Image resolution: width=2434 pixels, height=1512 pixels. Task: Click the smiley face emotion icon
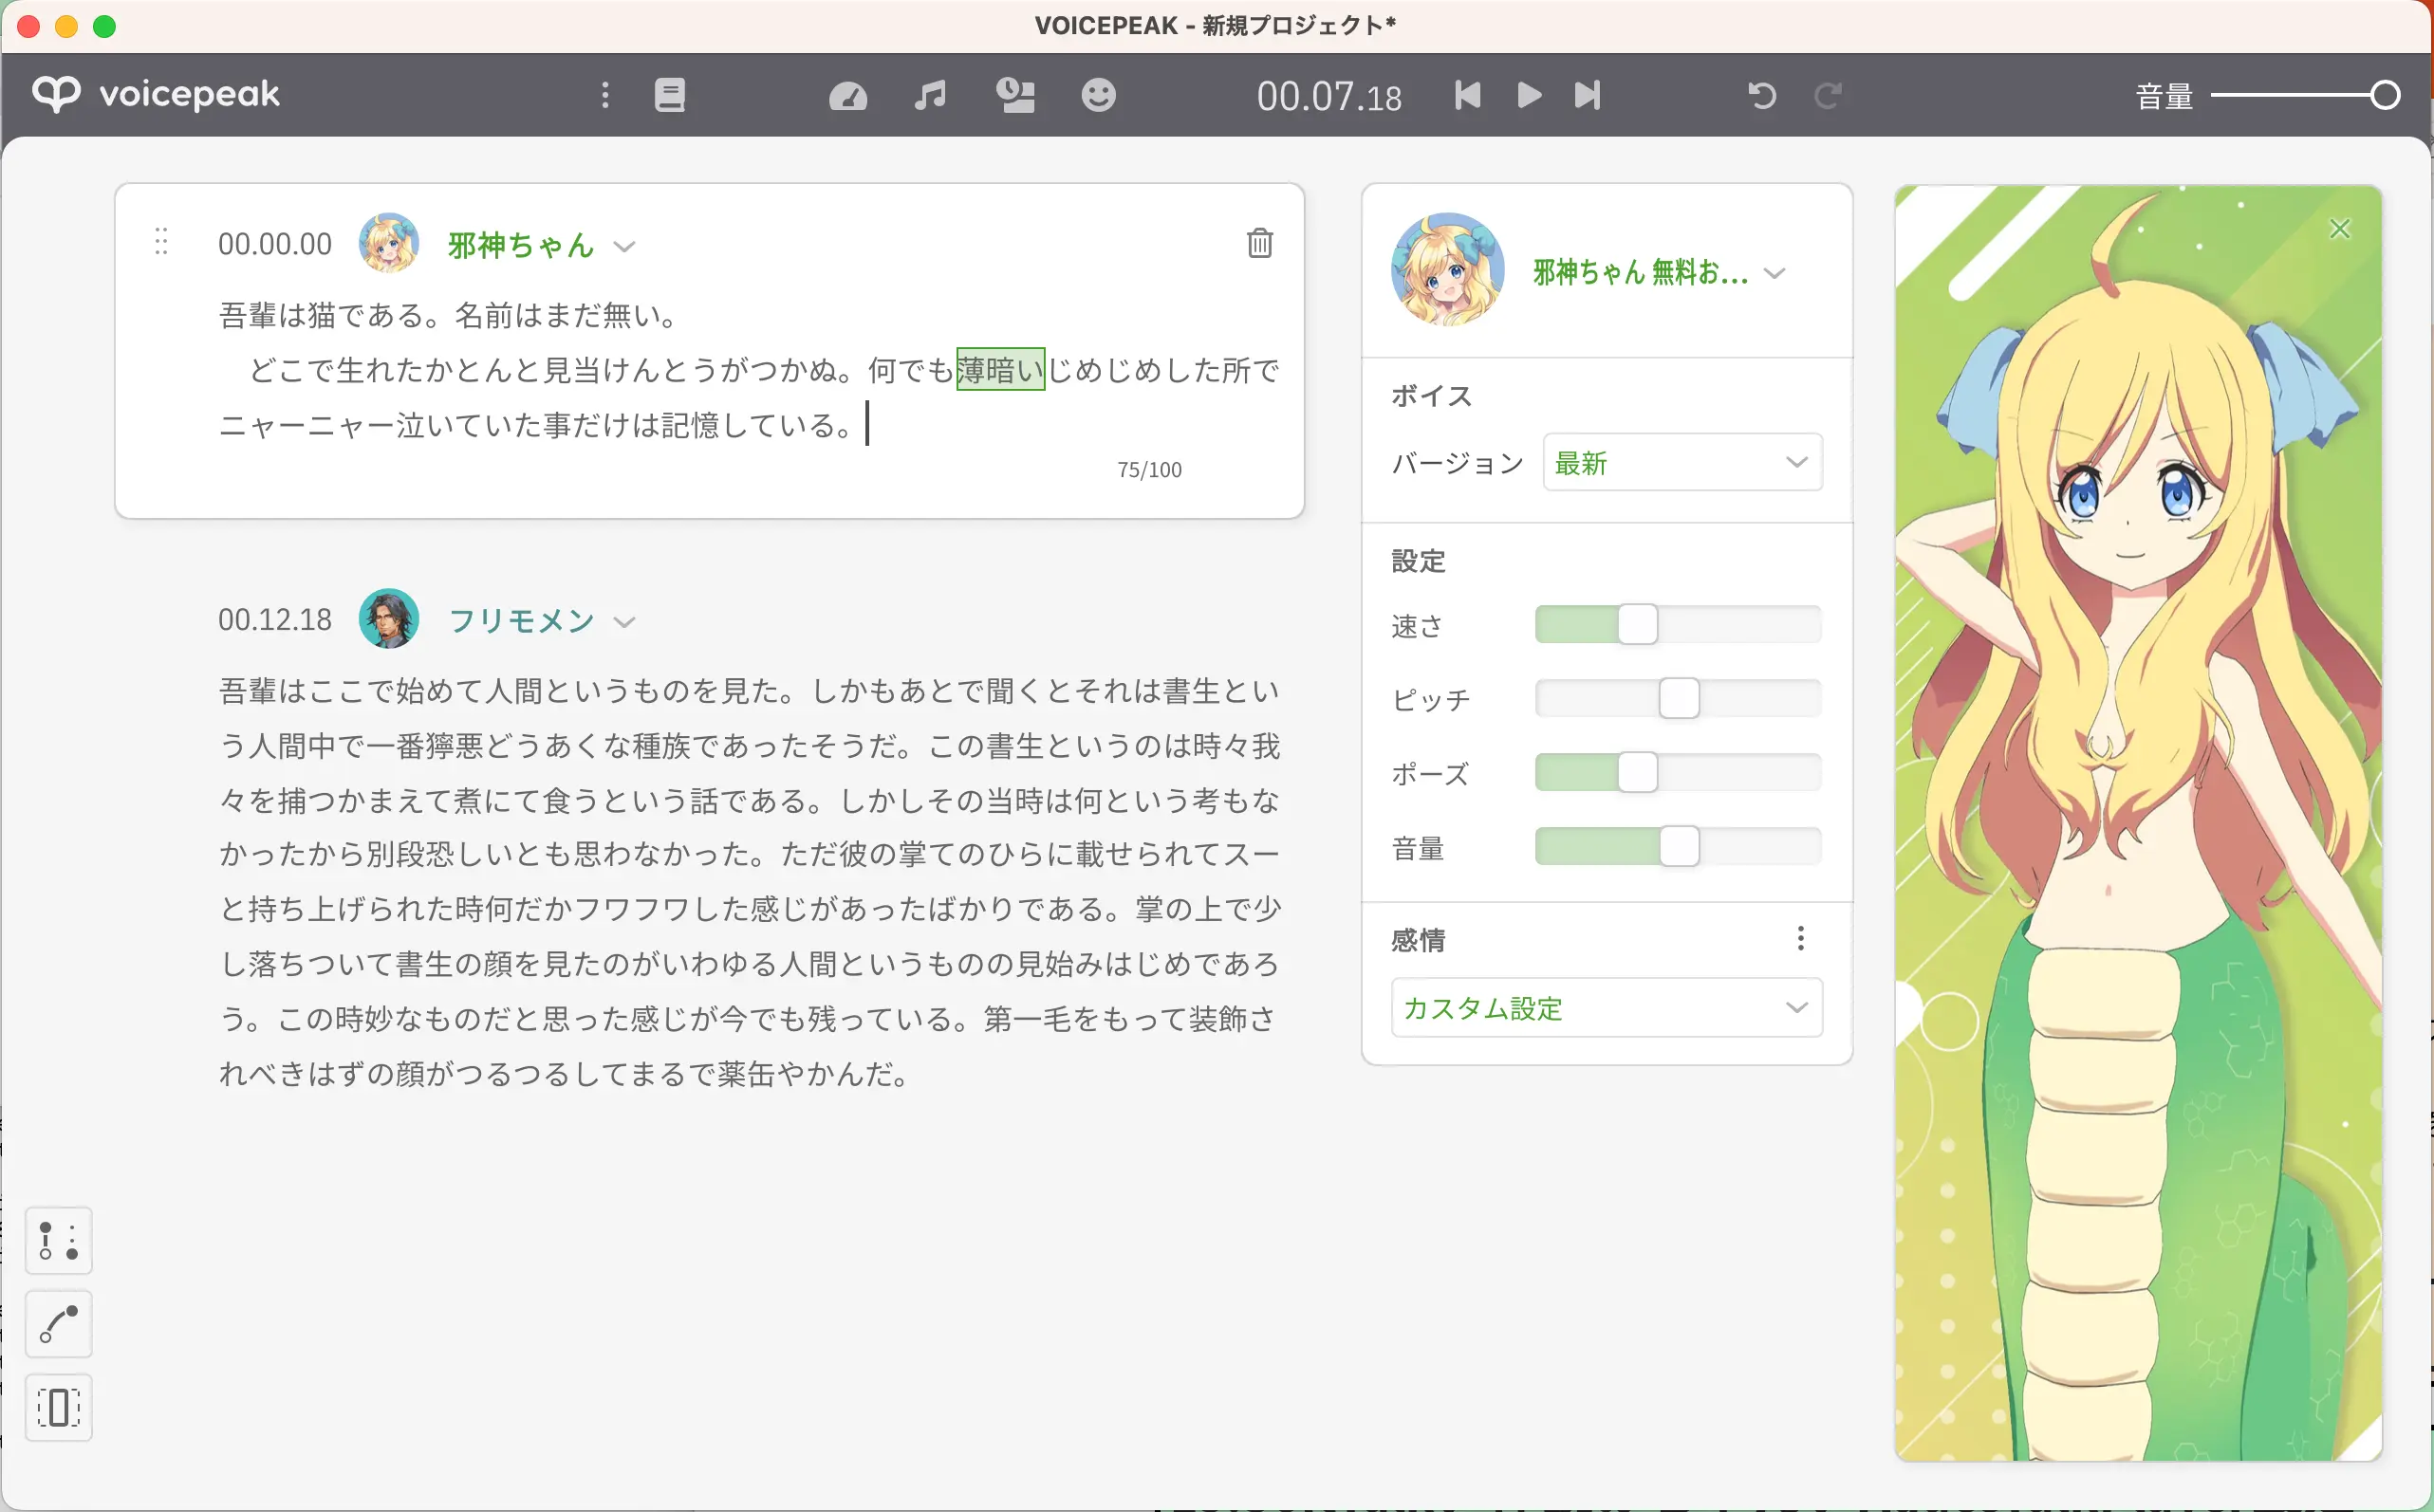pyautogui.click(x=1099, y=95)
